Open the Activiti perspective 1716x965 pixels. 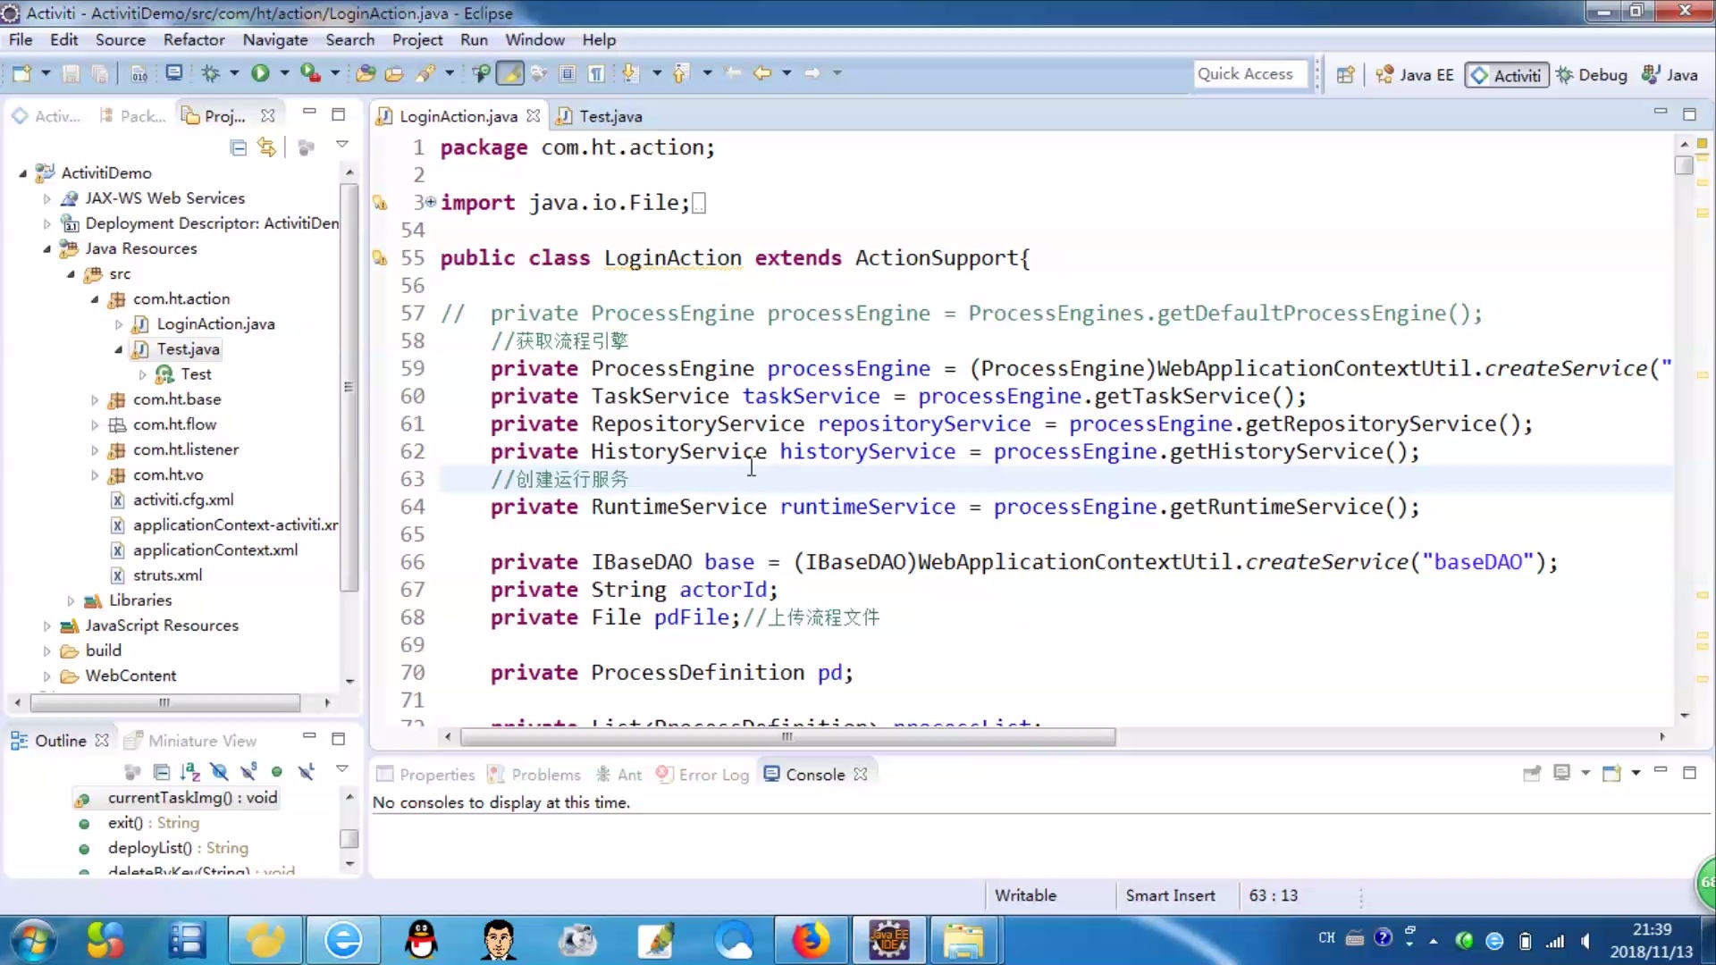coord(1507,75)
